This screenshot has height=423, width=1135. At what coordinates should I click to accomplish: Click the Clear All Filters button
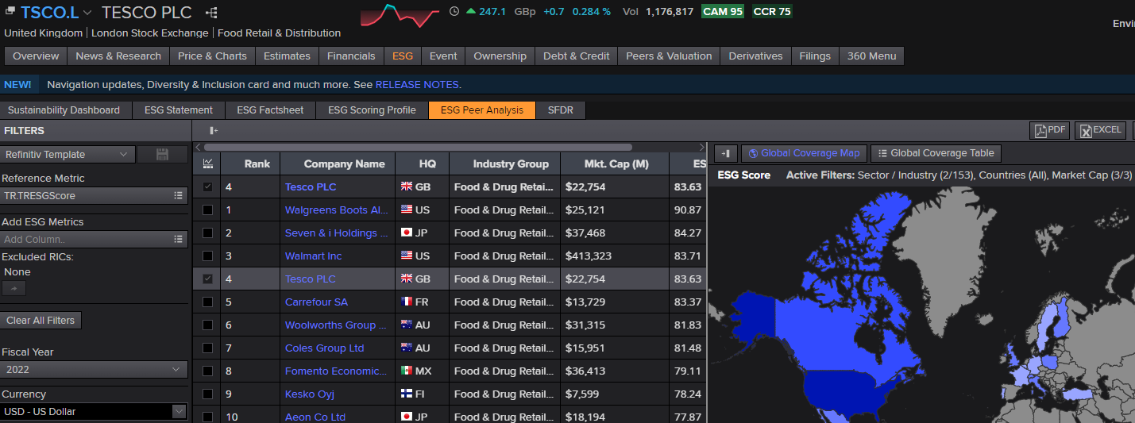click(x=41, y=321)
